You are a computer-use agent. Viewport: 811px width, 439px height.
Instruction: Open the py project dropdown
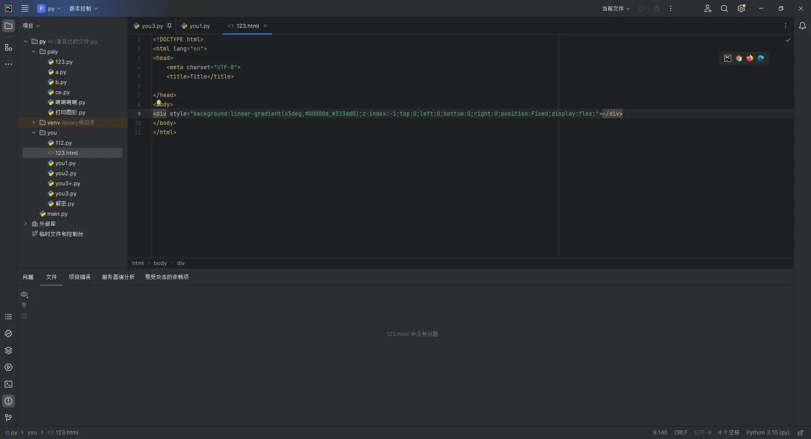(x=49, y=8)
